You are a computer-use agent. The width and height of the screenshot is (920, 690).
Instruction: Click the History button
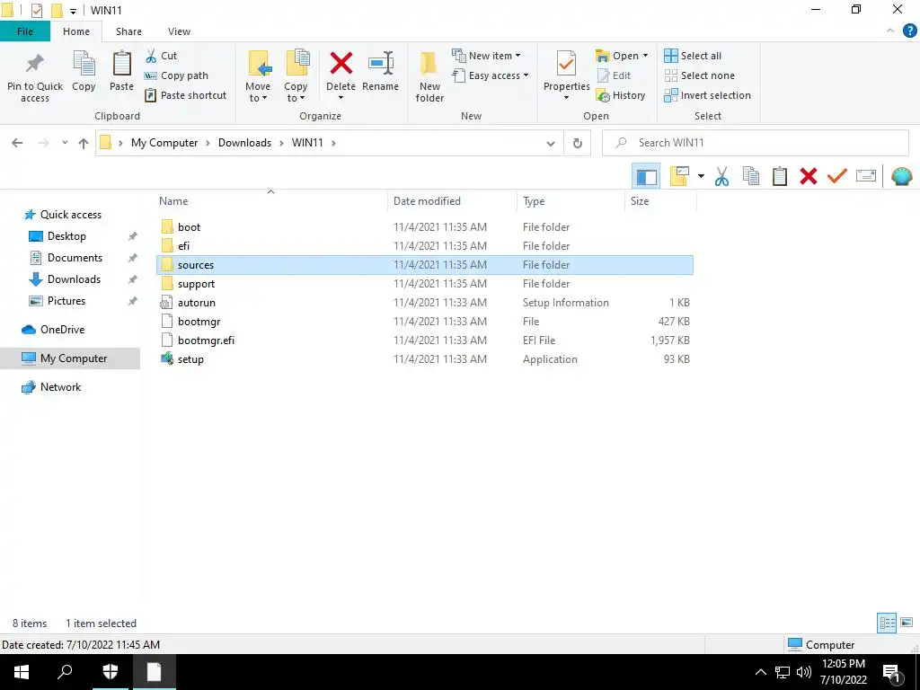tap(620, 95)
